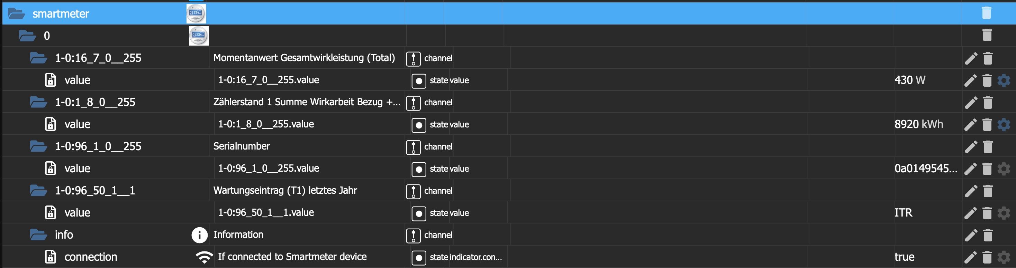The image size is (1016, 268).
Task: Delete the Serialnumber channel
Action: (x=988, y=147)
